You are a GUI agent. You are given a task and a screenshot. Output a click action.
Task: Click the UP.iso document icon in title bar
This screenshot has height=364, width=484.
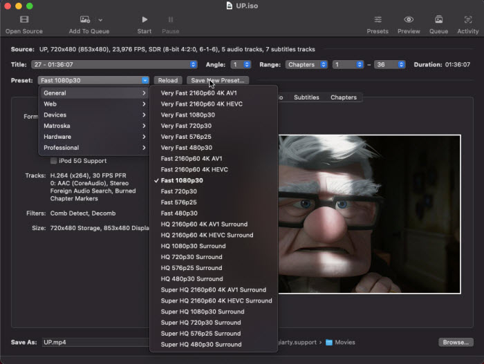(230, 6)
